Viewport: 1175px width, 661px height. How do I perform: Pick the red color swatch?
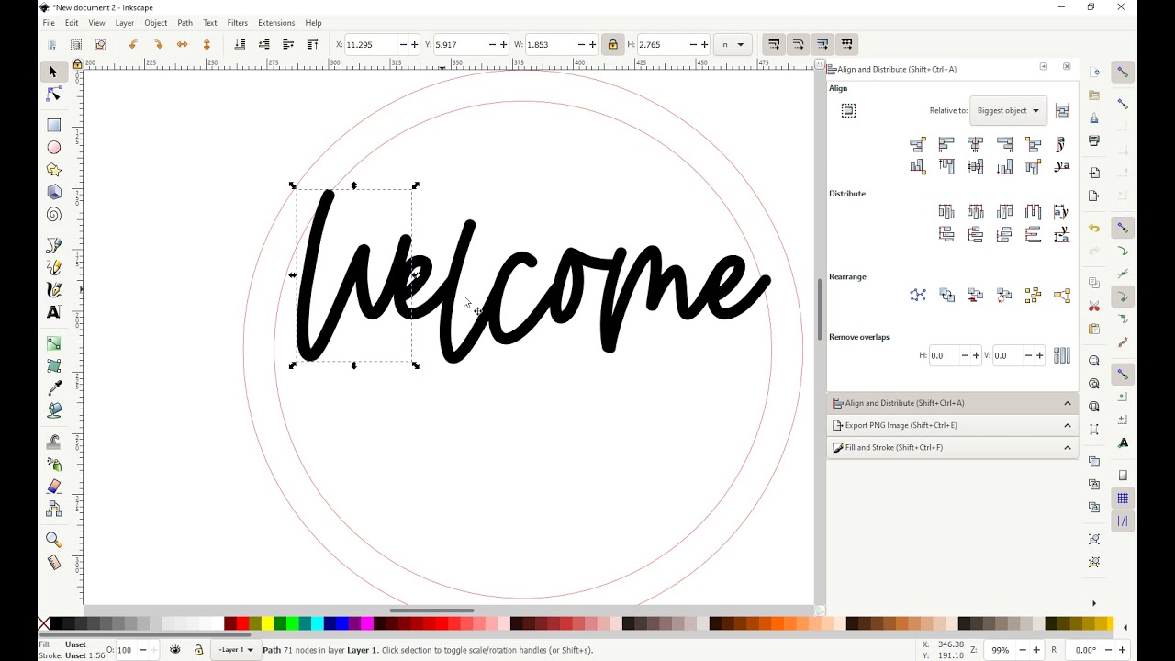(242, 624)
